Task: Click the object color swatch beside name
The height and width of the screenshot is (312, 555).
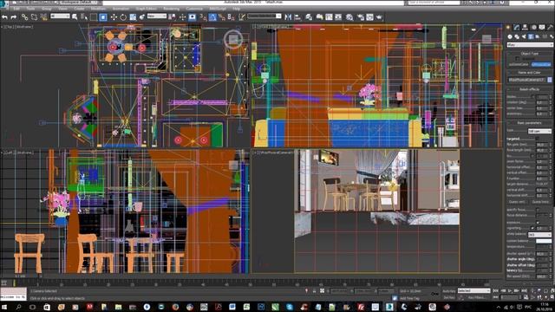Action: pyautogui.click(x=550, y=80)
